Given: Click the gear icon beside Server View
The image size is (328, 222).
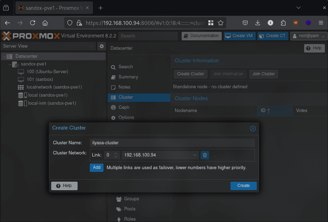Looking at the screenshot, I should tap(102, 46).
